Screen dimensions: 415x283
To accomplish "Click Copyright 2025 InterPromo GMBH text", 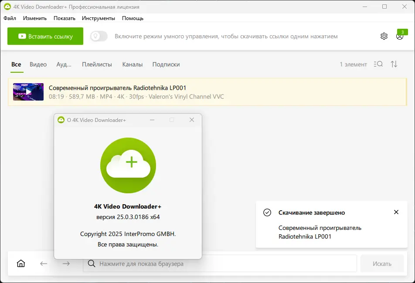I will pos(128,234).
